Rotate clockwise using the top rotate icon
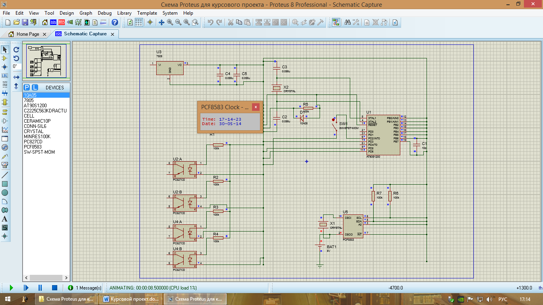Viewport: 543px width, 305px height. 16,50
